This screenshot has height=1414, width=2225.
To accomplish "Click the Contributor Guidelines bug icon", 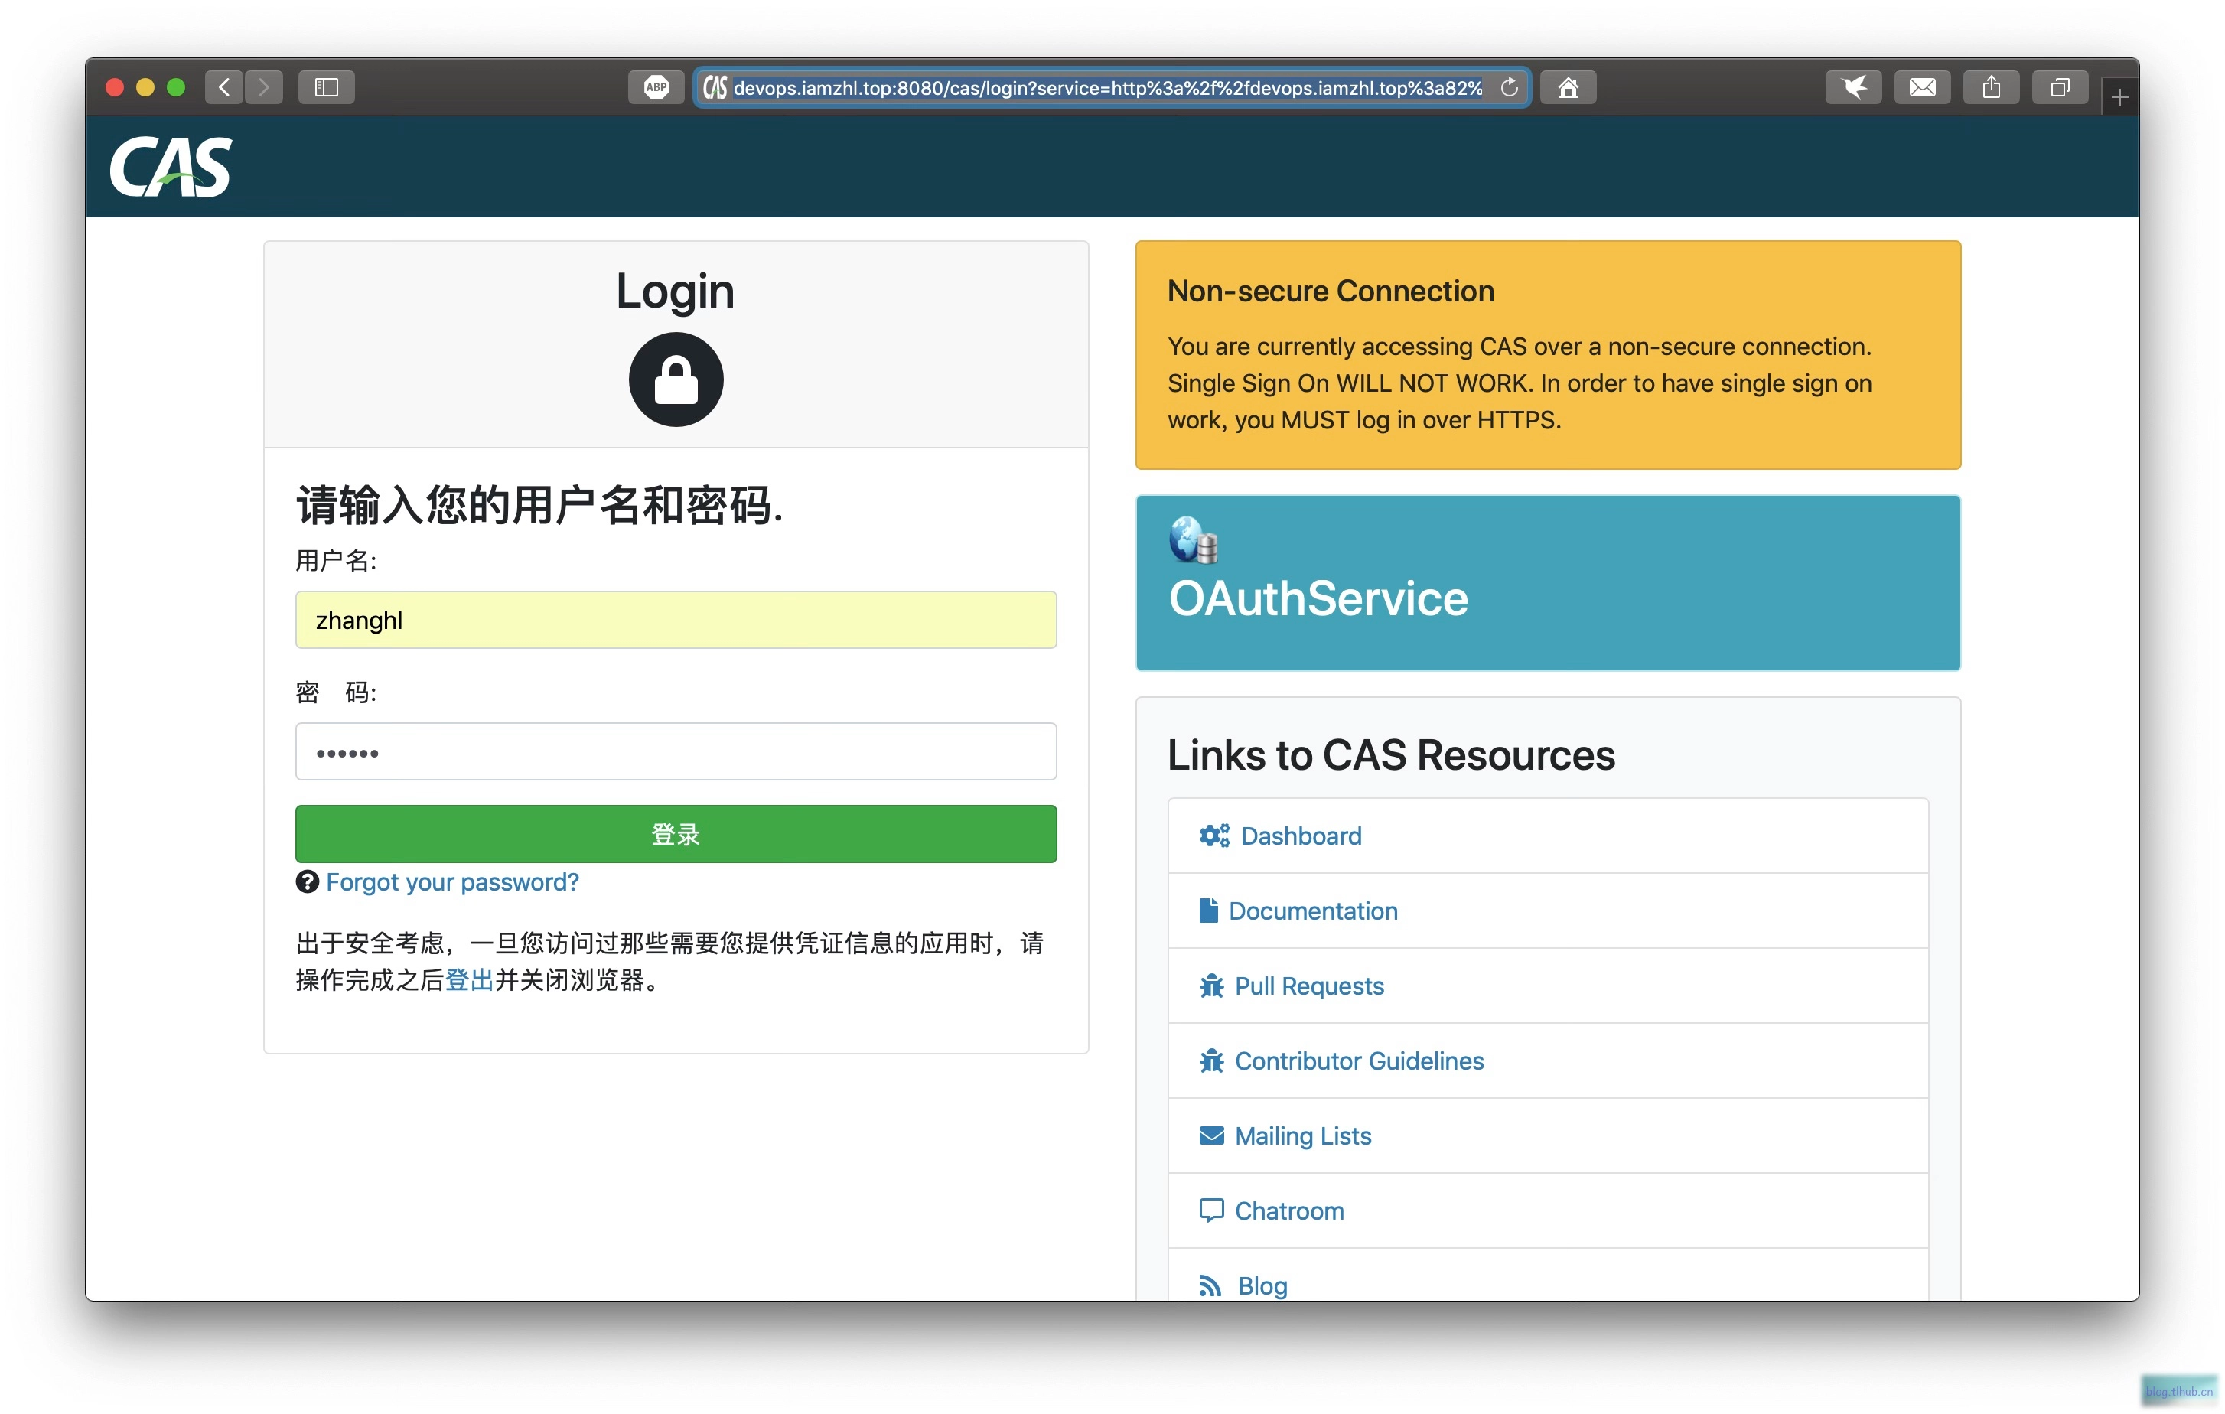I will pyautogui.click(x=1211, y=1060).
